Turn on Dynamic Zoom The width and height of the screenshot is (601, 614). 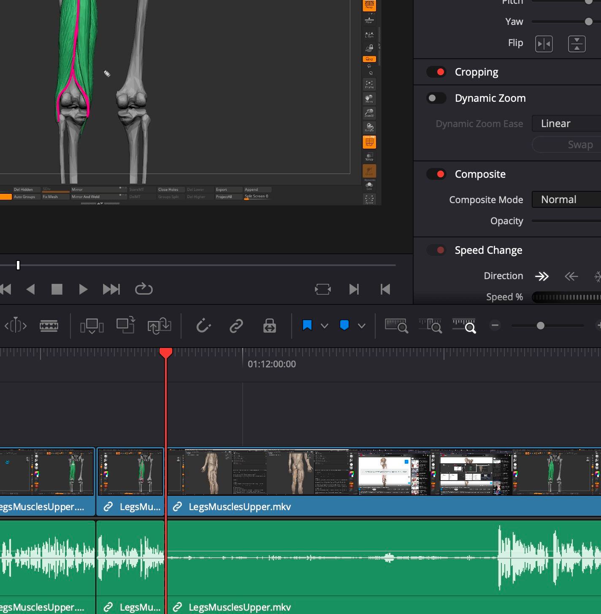(x=436, y=98)
